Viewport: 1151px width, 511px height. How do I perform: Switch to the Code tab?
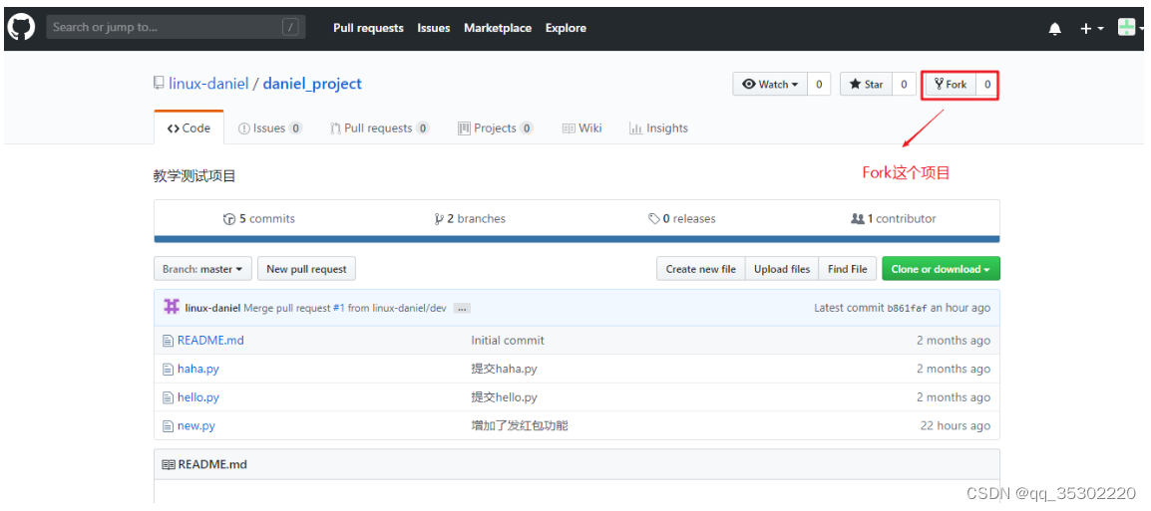(x=189, y=128)
